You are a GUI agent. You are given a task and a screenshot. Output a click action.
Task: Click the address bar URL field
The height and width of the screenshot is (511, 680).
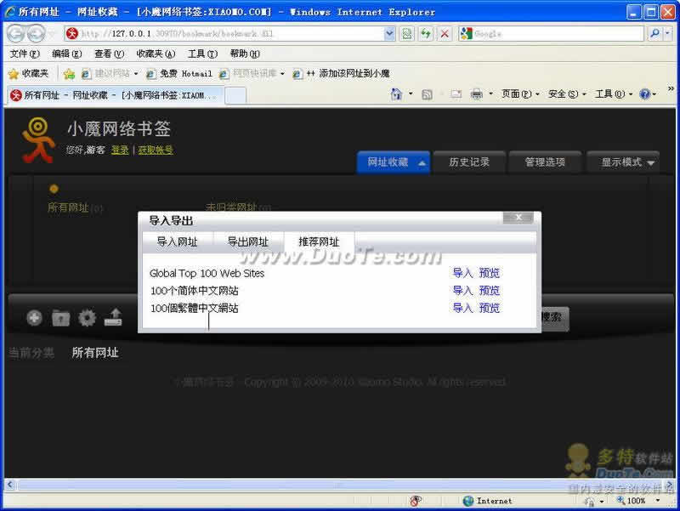point(229,33)
